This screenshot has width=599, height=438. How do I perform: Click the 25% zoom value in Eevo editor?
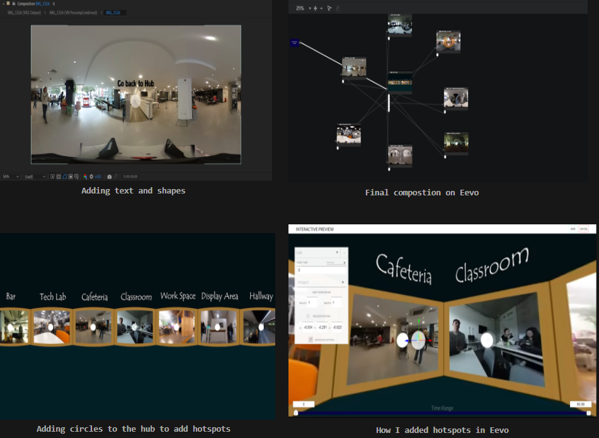point(300,8)
